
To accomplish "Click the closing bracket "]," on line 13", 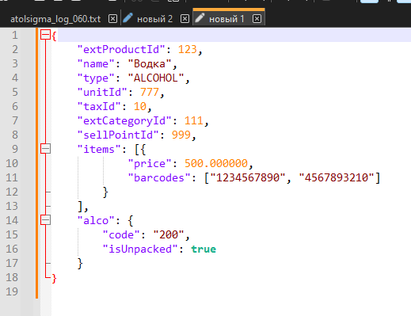I will pos(83,207).
